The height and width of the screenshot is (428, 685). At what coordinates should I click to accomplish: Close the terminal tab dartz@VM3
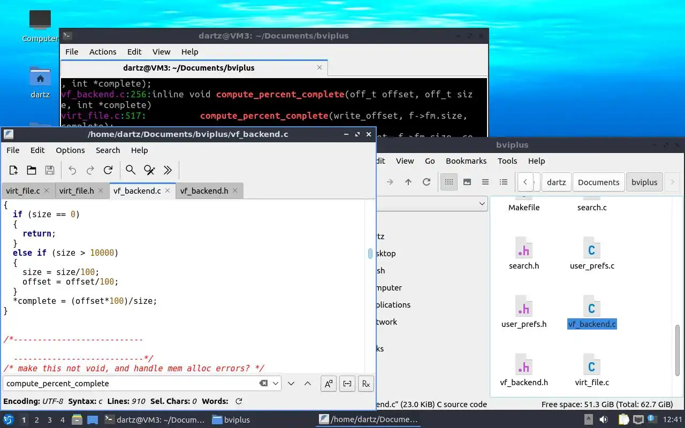click(319, 67)
